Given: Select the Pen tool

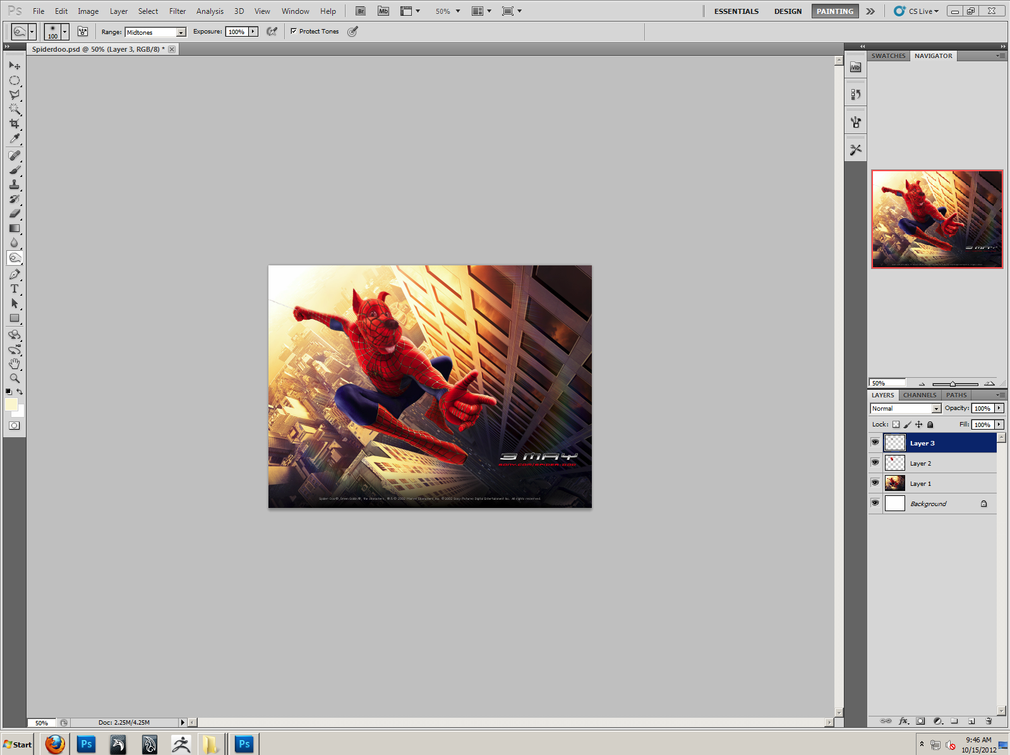Looking at the screenshot, I should click(x=15, y=274).
